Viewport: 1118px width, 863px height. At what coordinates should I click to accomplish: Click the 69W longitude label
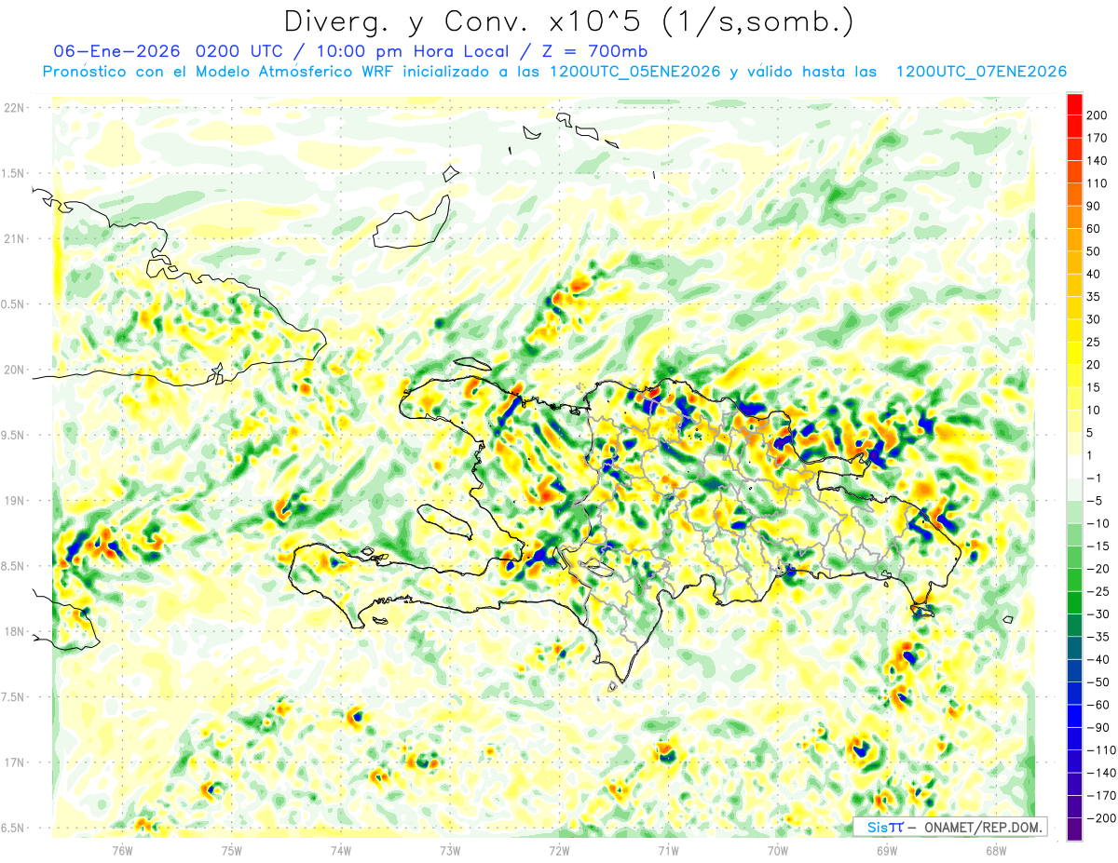(x=886, y=850)
